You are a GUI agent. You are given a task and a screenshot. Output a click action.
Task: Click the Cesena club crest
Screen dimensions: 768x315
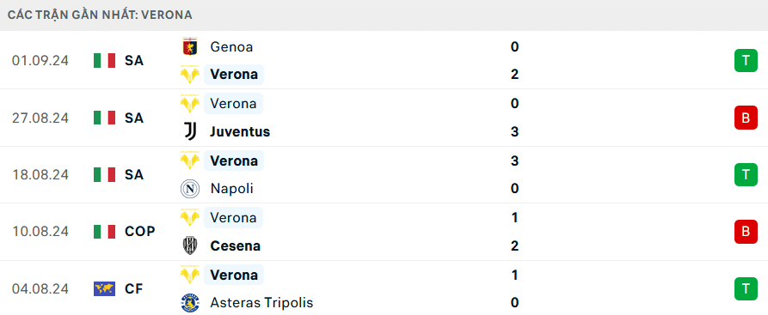point(189,245)
